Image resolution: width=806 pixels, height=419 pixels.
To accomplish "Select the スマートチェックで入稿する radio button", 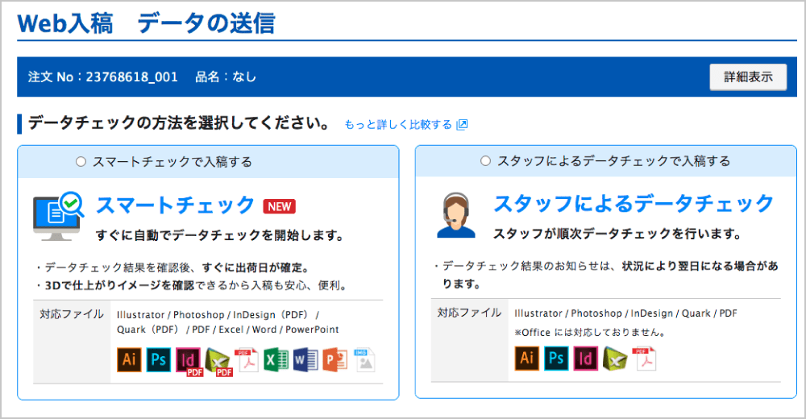I will coord(80,162).
